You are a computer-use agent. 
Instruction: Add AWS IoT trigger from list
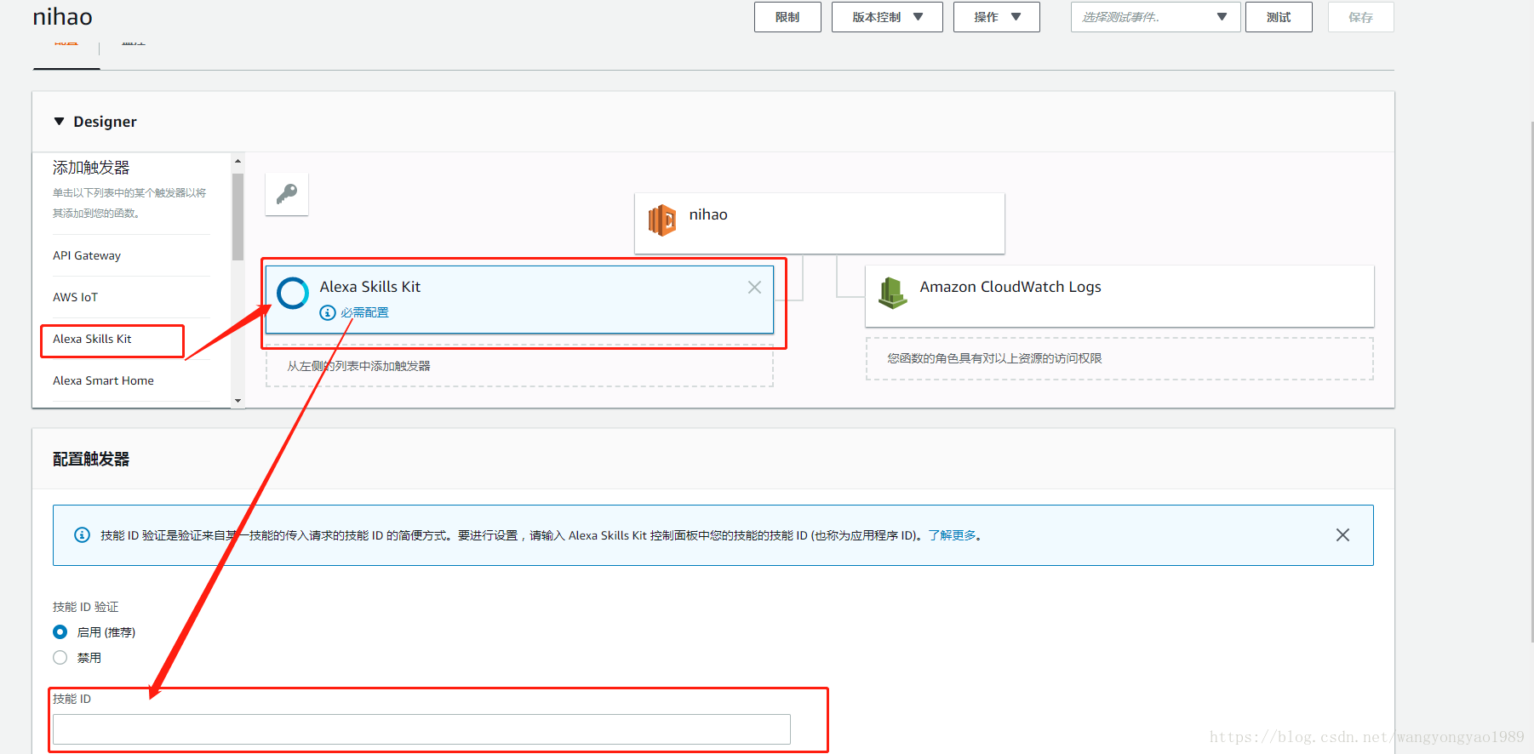coord(76,297)
